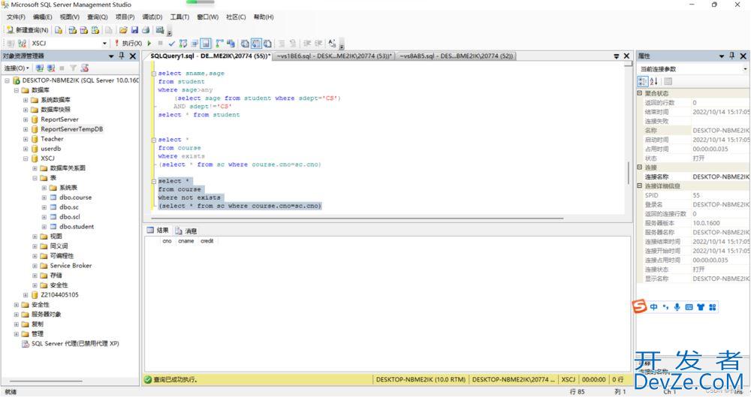Viewport: 751px width, 398px height.
Task: Pin the 对象资源管理器 panel with pushpin icon
Action: click(x=122, y=56)
